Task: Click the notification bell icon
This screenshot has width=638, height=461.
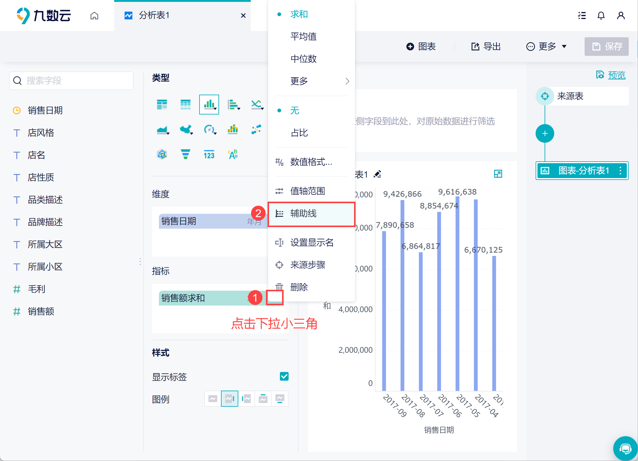Action: (x=601, y=16)
